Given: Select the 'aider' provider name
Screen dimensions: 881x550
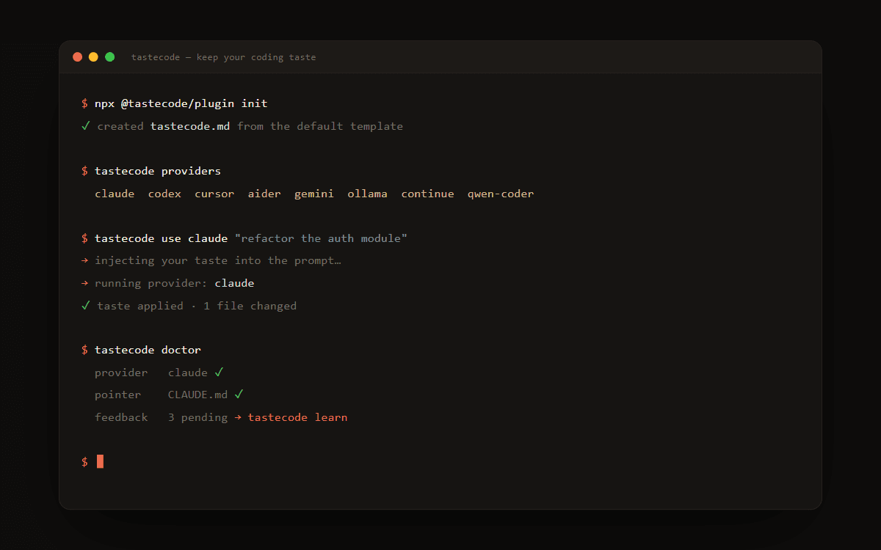Looking at the screenshot, I should click(264, 194).
